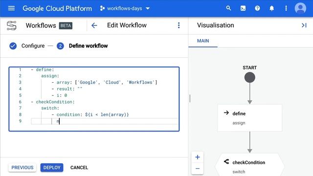Click line number 6 in gutter

pyautogui.click(x=20, y=102)
